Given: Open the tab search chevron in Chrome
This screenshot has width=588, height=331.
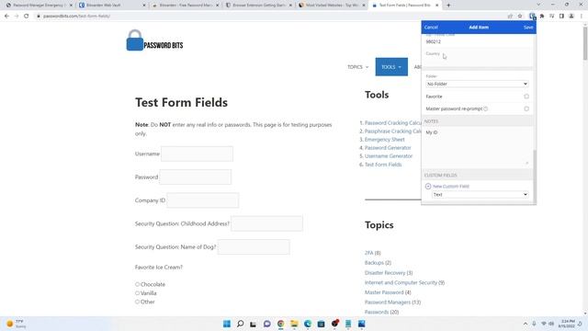Looking at the screenshot, I should [x=538, y=5].
